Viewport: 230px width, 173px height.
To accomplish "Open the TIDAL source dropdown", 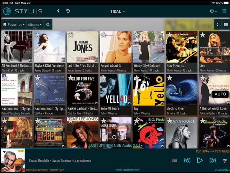I will [118, 11].
